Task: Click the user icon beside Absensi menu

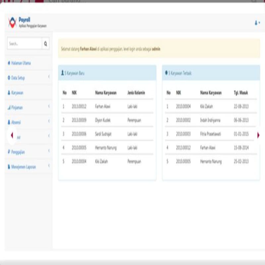Action: (x=9, y=121)
